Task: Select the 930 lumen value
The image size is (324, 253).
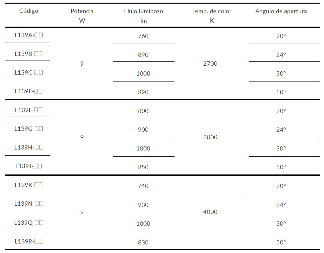Action: pos(143,205)
